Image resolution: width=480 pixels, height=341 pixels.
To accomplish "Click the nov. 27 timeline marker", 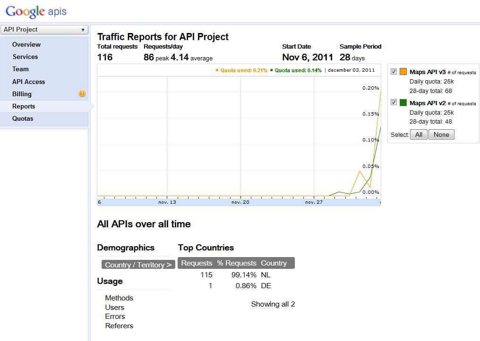I will (x=314, y=202).
